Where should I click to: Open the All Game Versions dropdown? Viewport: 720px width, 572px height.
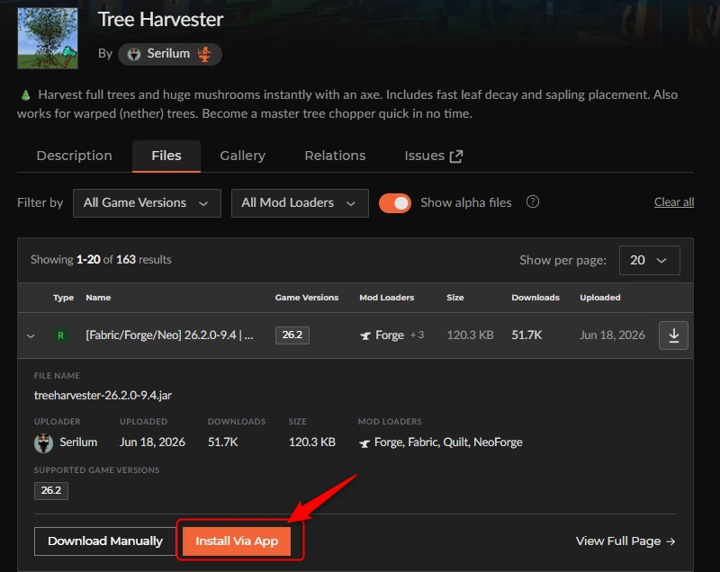coord(147,202)
